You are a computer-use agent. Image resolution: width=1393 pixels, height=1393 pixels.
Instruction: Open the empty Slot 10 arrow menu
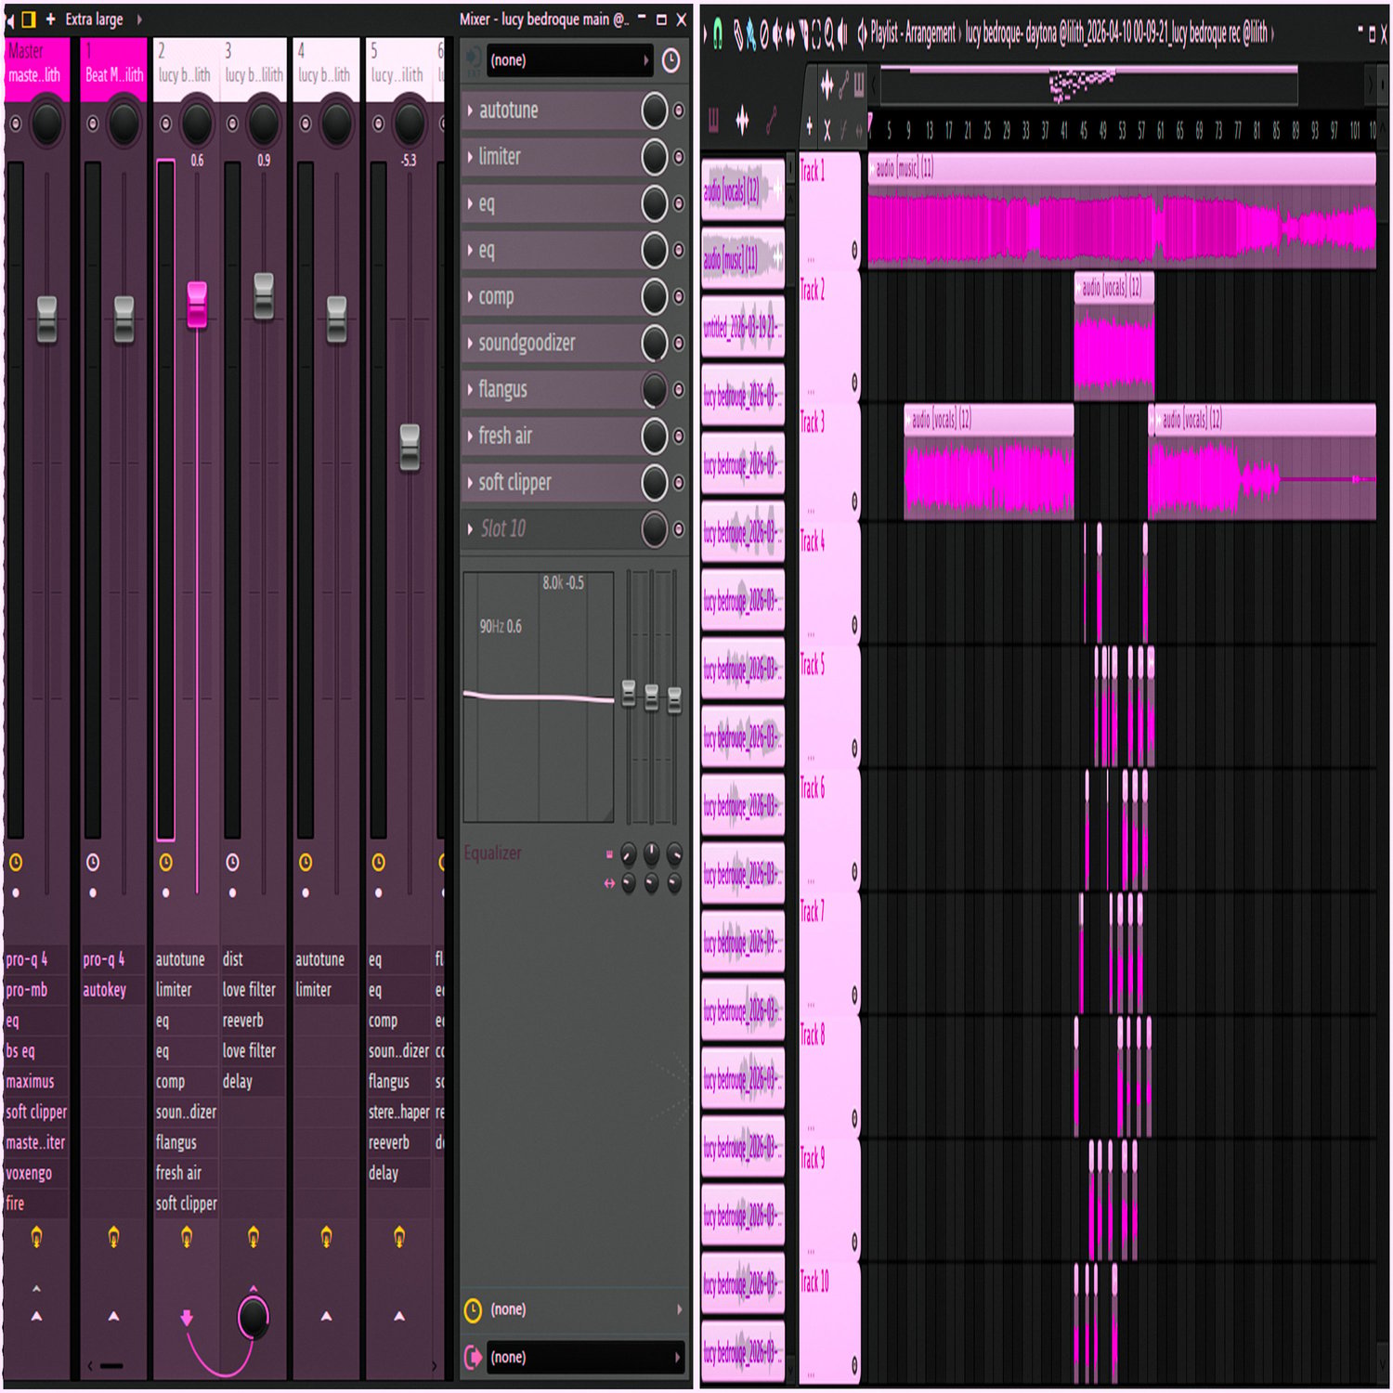point(470,528)
